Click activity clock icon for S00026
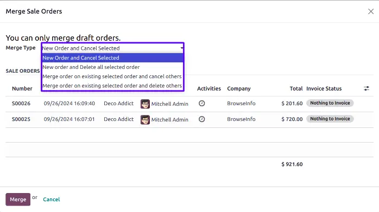This screenshot has width=379, height=212. tap(202, 104)
